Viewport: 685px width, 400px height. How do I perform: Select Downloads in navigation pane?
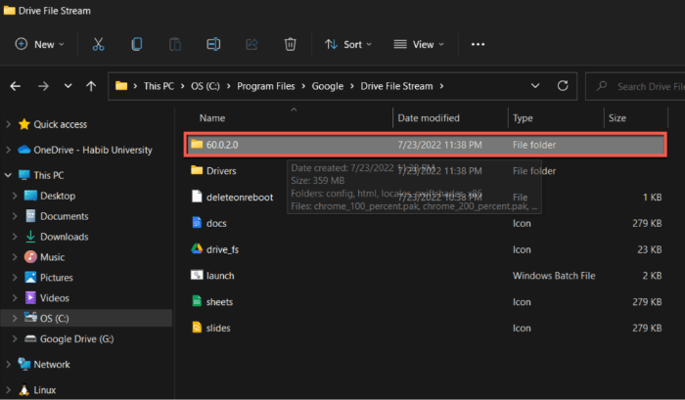[65, 237]
